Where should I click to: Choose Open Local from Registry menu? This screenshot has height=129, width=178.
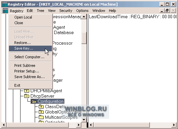click(30, 17)
